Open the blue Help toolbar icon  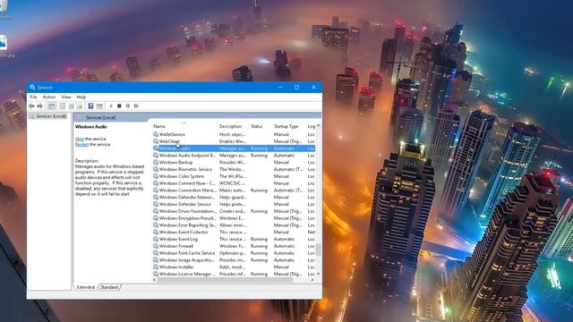tap(90, 106)
